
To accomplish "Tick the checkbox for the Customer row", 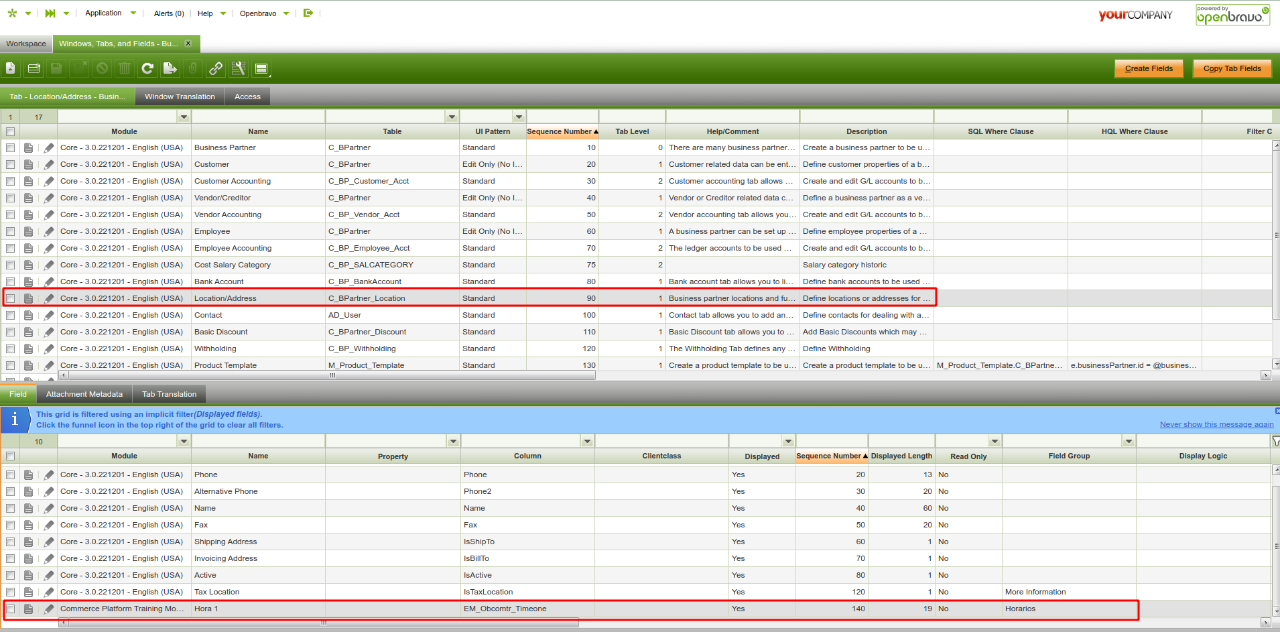I will (11, 164).
